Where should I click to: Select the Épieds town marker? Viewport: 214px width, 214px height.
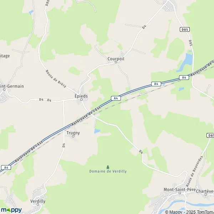(81, 100)
